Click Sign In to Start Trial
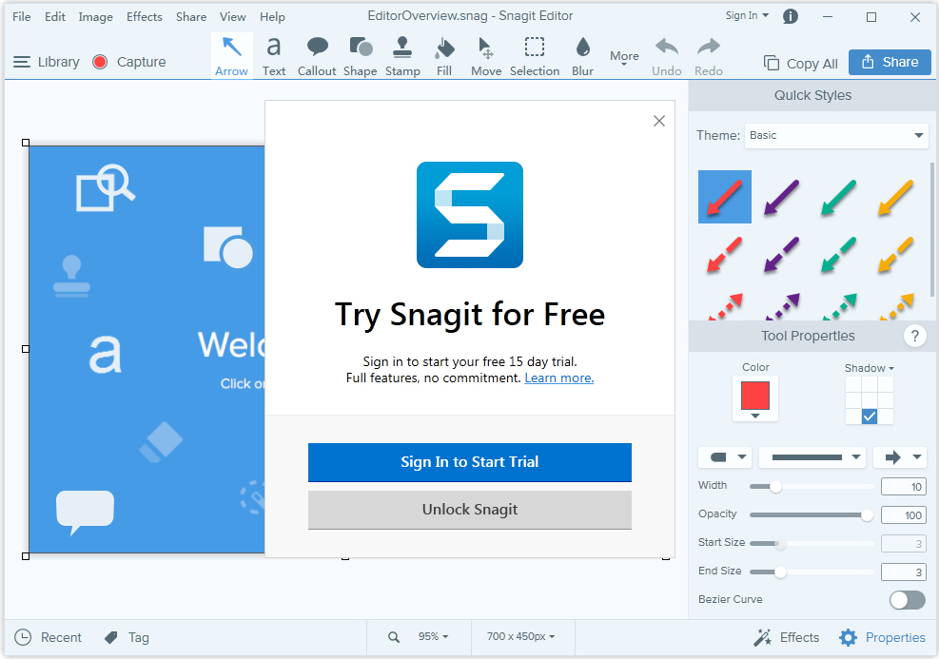939x659 pixels. (470, 462)
